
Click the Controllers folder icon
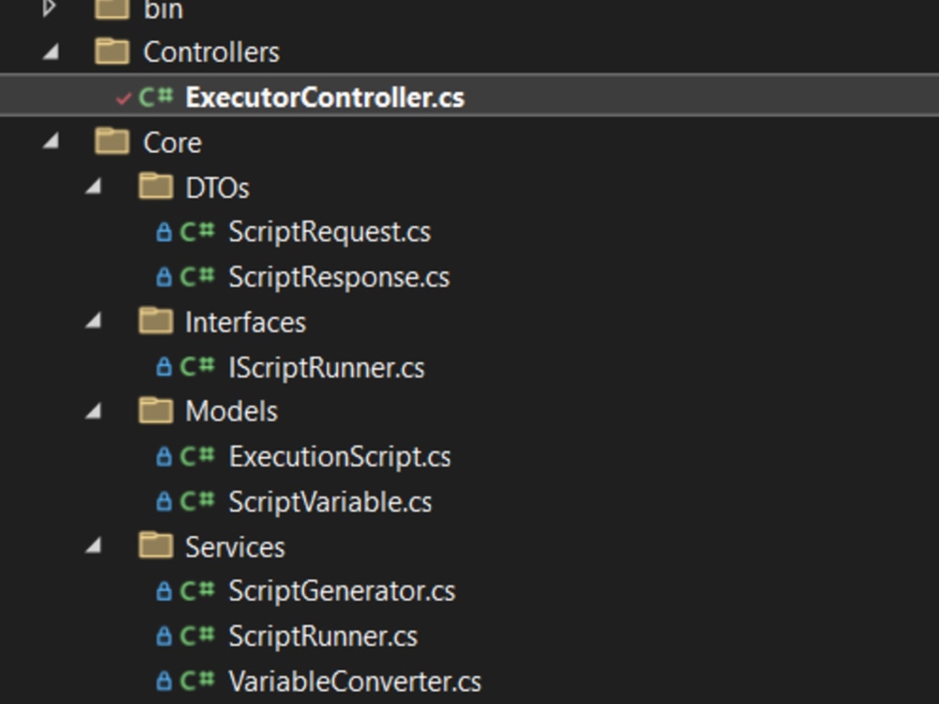(x=112, y=51)
